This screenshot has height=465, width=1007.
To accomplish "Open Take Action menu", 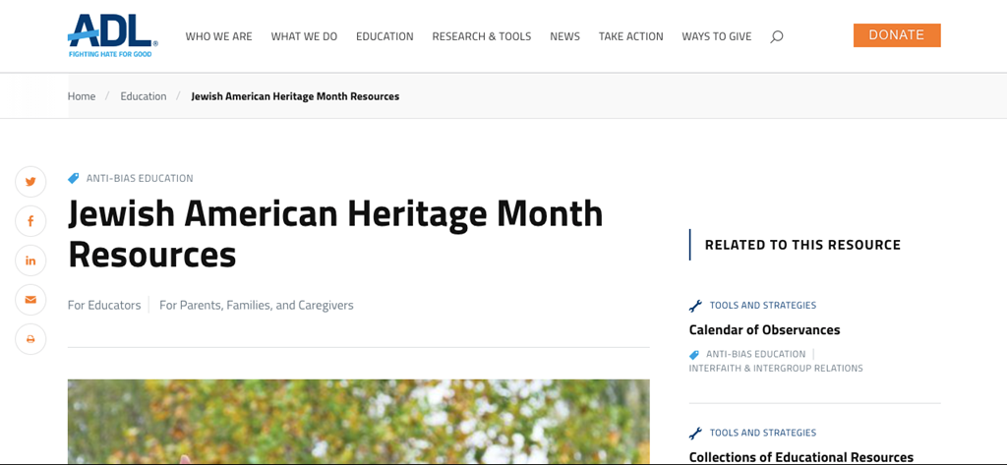I will (630, 36).
